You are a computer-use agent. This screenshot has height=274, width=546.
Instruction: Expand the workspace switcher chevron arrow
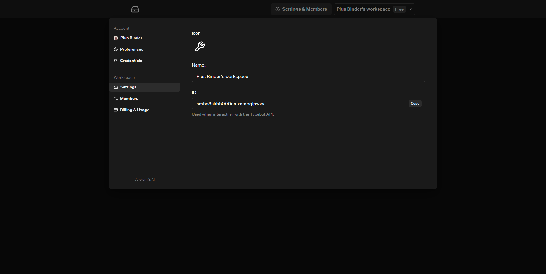coord(410,9)
